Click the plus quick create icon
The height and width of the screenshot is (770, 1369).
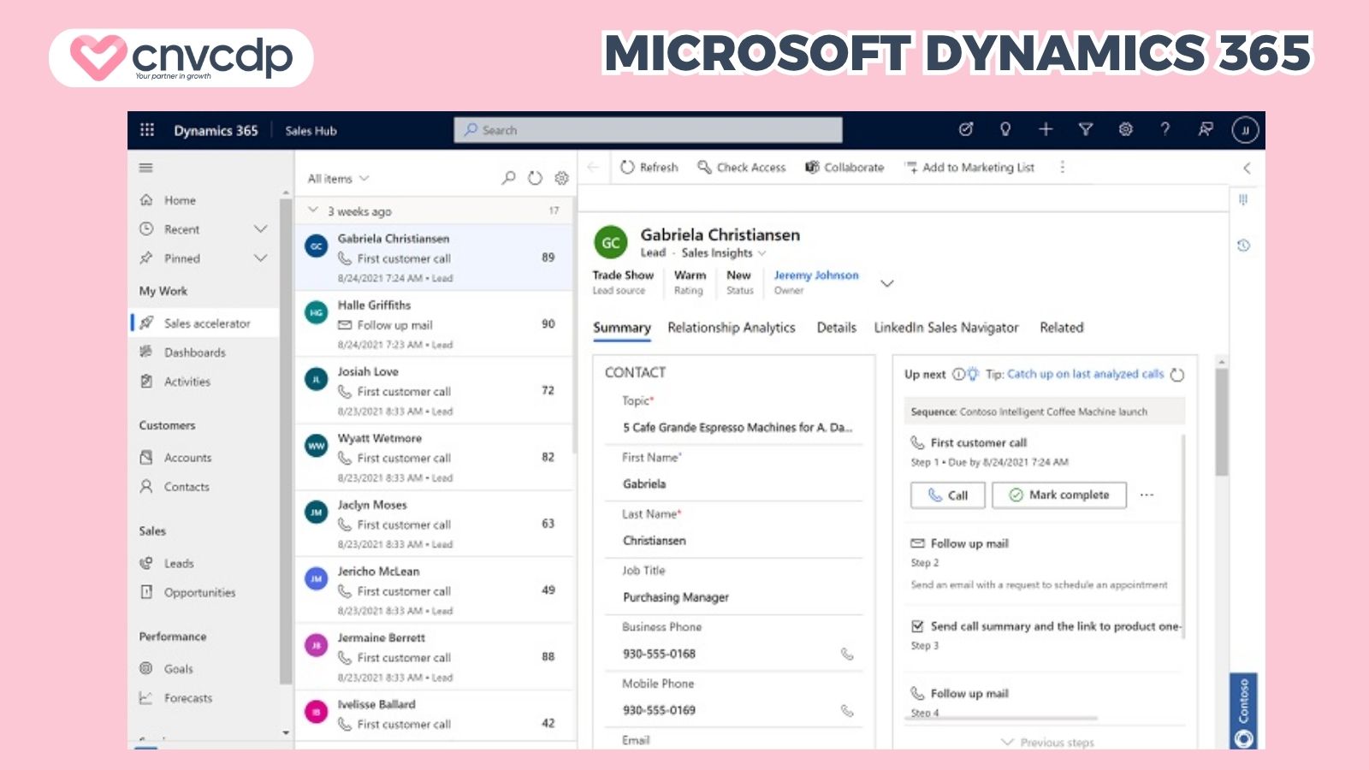pos(1046,129)
